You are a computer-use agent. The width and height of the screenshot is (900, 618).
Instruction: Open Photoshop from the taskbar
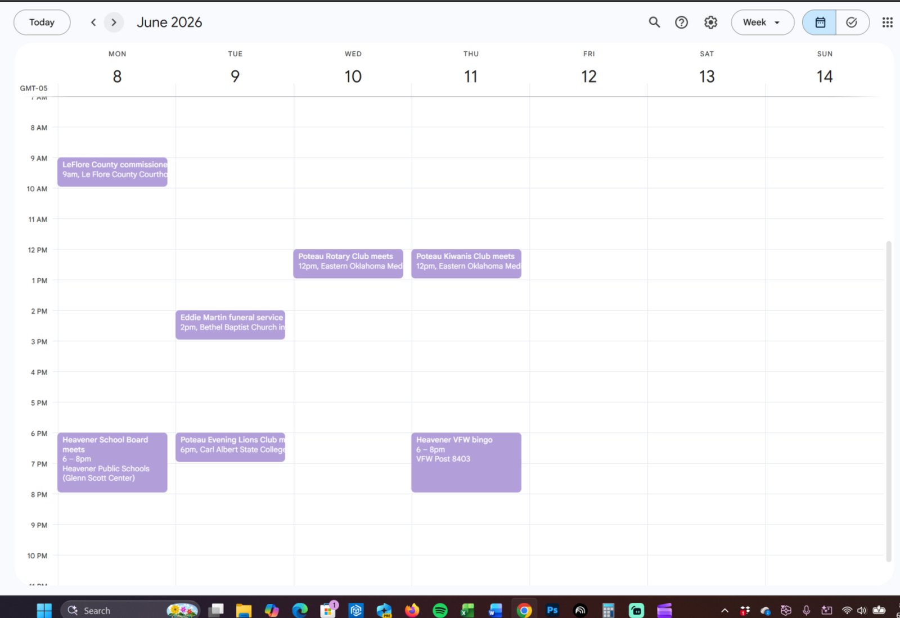(552, 610)
